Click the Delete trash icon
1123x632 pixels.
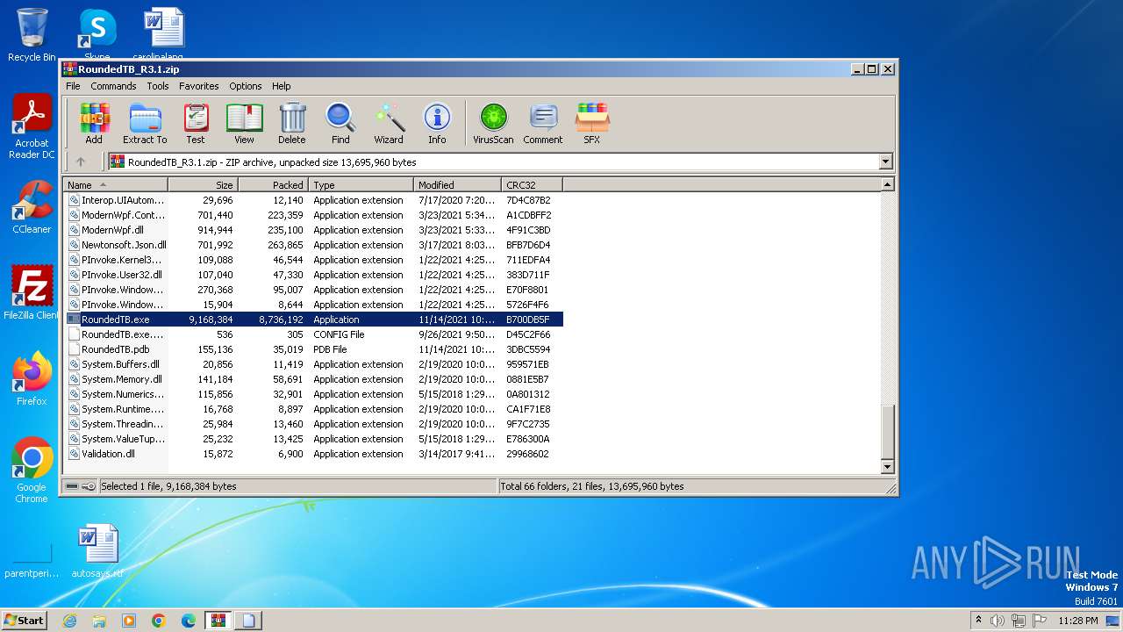[x=292, y=123]
